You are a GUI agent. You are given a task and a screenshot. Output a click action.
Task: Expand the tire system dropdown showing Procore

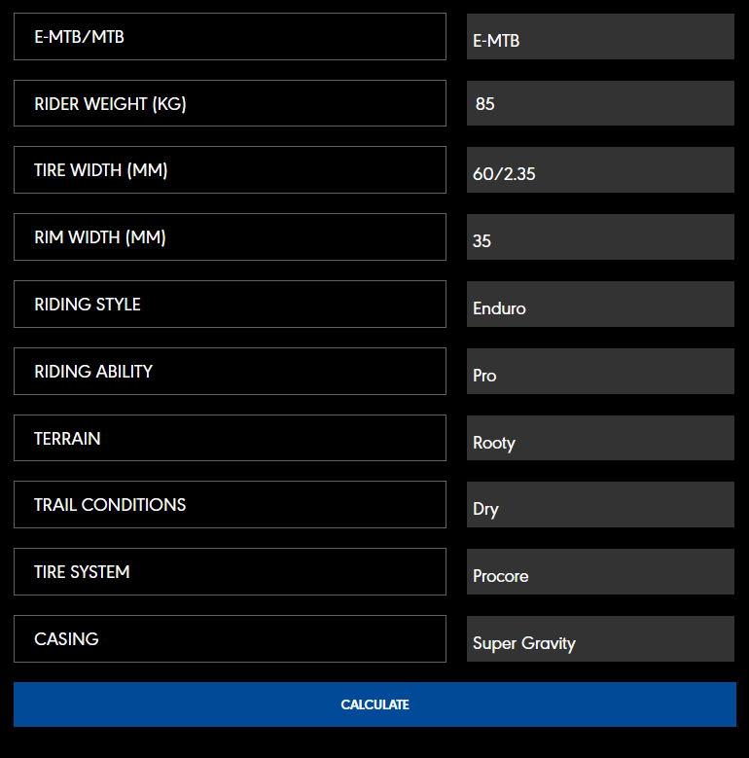pyautogui.click(x=600, y=572)
